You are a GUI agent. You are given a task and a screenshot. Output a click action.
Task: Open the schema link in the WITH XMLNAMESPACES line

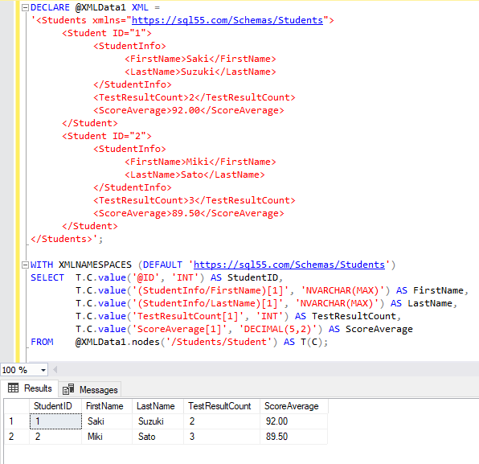289,265
